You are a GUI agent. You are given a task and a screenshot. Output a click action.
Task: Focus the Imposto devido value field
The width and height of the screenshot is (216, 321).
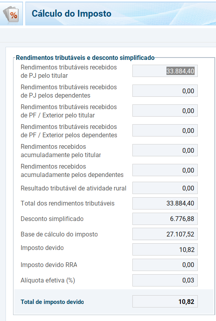click(165, 250)
